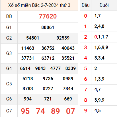Select head digit 0 in Đầu column
This screenshot has width=117, height=117.
[85, 16]
